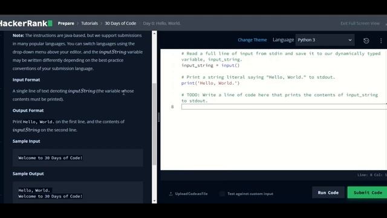The width and height of the screenshot is (387, 218).
Task: Click the Output Format heading
Action: point(28,110)
